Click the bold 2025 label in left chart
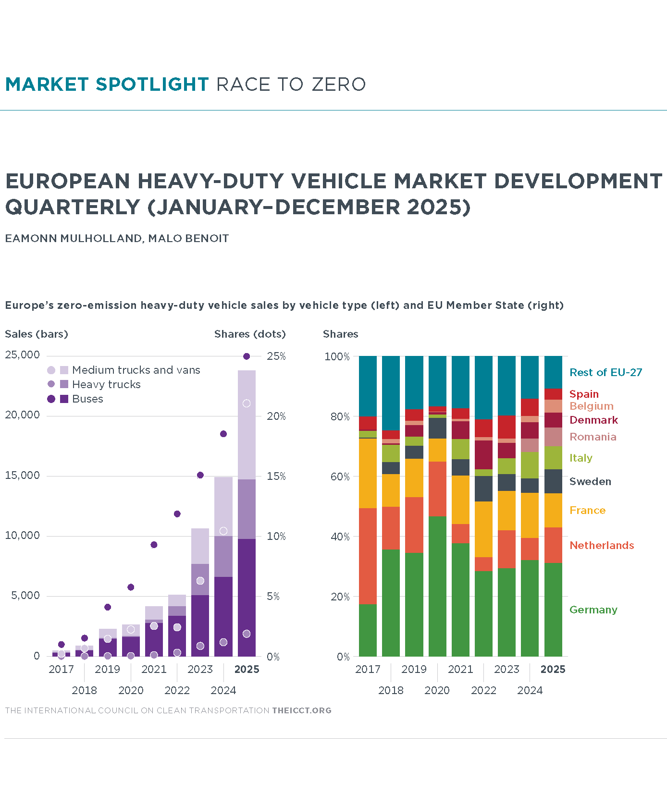This screenshot has height=794, width=667. tap(247, 669)
